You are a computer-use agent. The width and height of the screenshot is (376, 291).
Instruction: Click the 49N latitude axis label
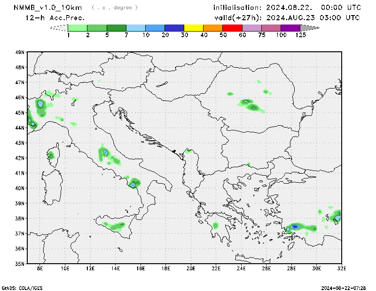(x=20, y=52)
